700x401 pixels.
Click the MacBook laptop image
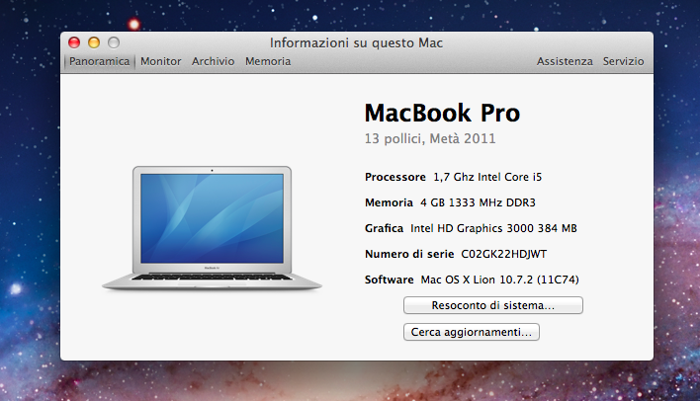[212, 228]
